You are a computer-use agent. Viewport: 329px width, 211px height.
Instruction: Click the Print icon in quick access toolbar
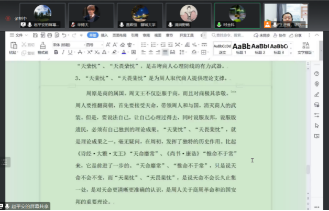50,36
